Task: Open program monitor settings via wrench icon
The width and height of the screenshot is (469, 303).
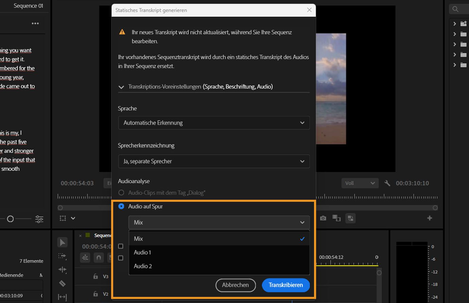Action: [x=387, y=183]
